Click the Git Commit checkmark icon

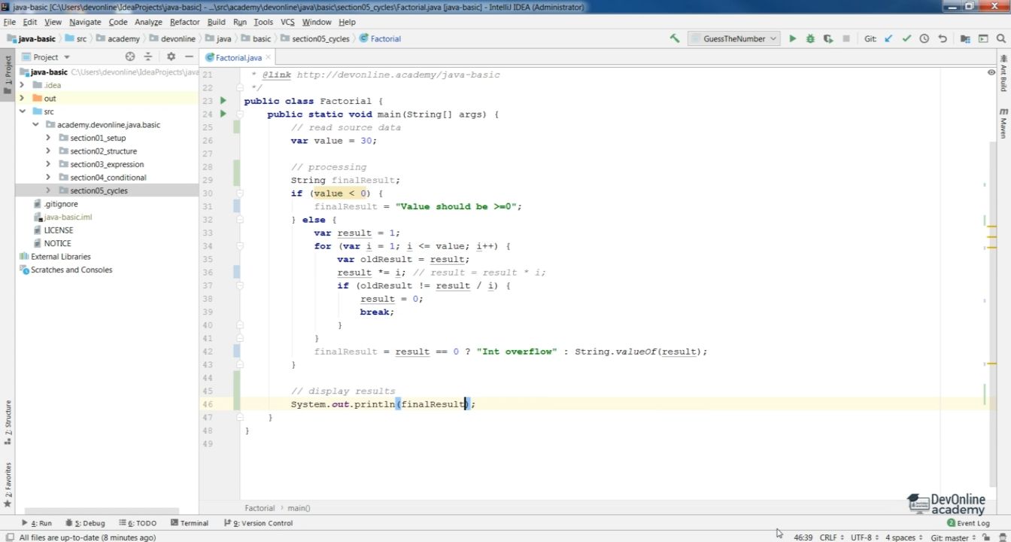[906, 38]
